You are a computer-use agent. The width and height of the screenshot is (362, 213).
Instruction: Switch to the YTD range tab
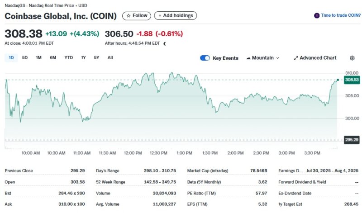[x=69, y=58]
